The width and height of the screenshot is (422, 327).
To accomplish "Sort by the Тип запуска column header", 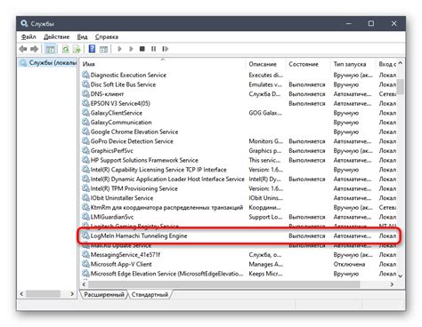I will (x=353, y=64).
